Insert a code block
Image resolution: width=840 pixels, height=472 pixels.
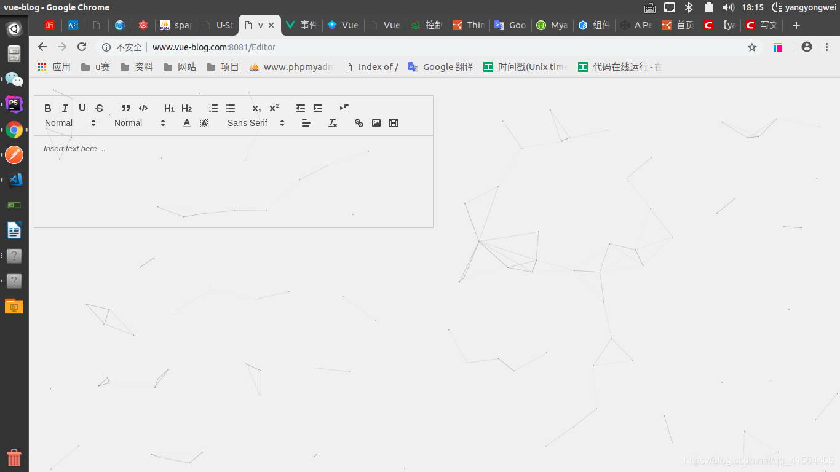(x=143, y=108)
